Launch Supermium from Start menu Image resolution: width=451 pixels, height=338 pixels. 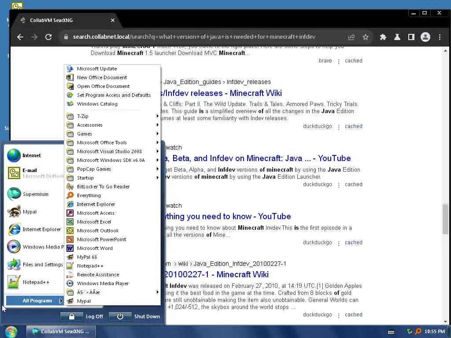click(34, 194)
